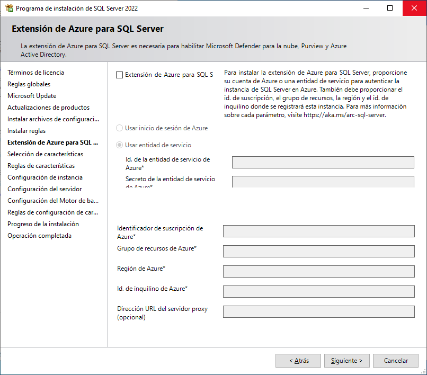Image resolution: width=427 pixels, height=375 pixels.
Task: Focus the Identificador de suscripción de Azure field
Action: [x=318, y=231]
